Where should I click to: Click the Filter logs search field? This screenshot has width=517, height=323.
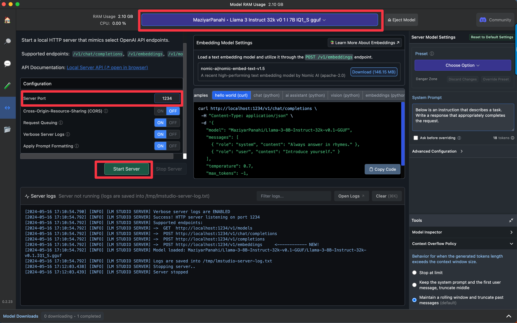tap(294, 196)
